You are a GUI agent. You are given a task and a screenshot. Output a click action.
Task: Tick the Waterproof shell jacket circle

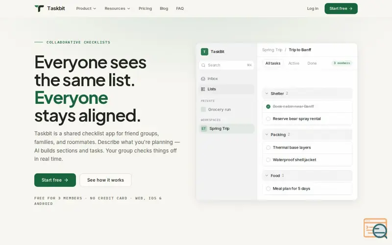tap(268, 160)
